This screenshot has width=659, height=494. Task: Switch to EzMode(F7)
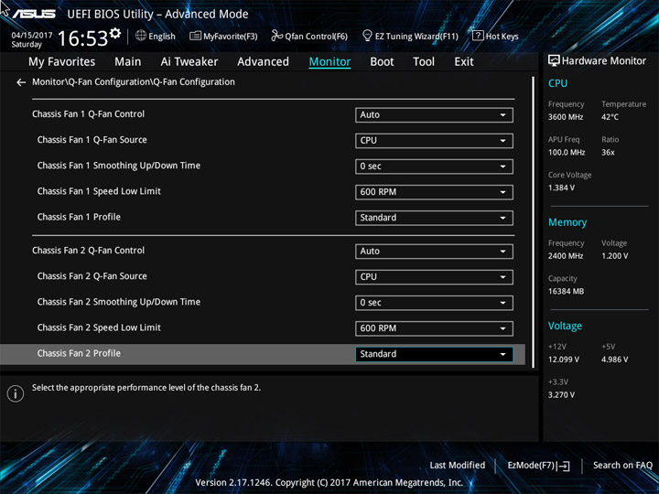point(539,466)
